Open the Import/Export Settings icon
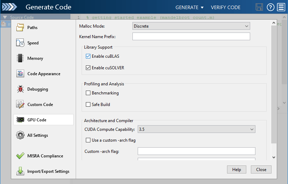Screen dimensions: 288x184 20,171
